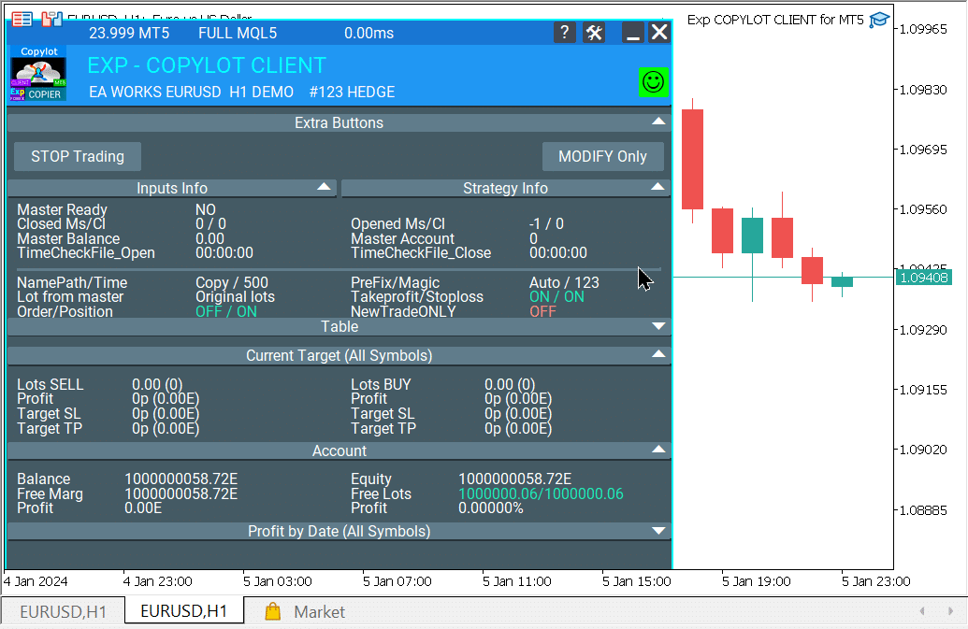Collapse the Strategy Info section
Viewport: 968px width, 629px height.
pos(658,188)
